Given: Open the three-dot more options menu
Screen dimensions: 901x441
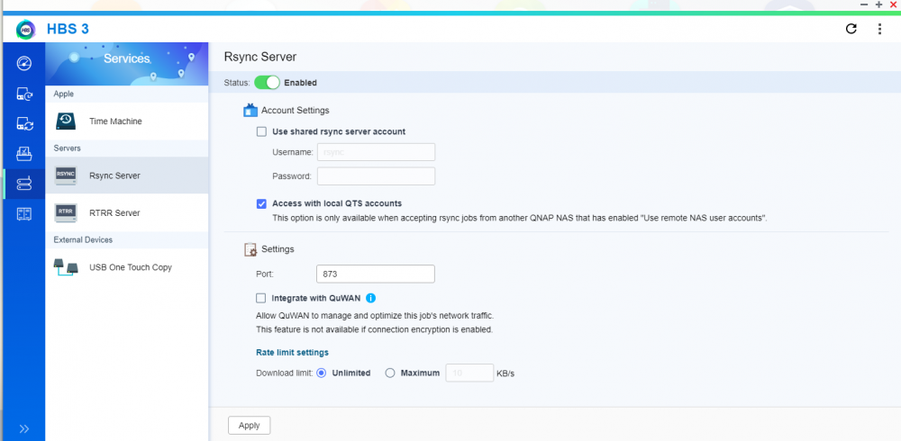Looking at the screenshot, I should pos(879,29).
